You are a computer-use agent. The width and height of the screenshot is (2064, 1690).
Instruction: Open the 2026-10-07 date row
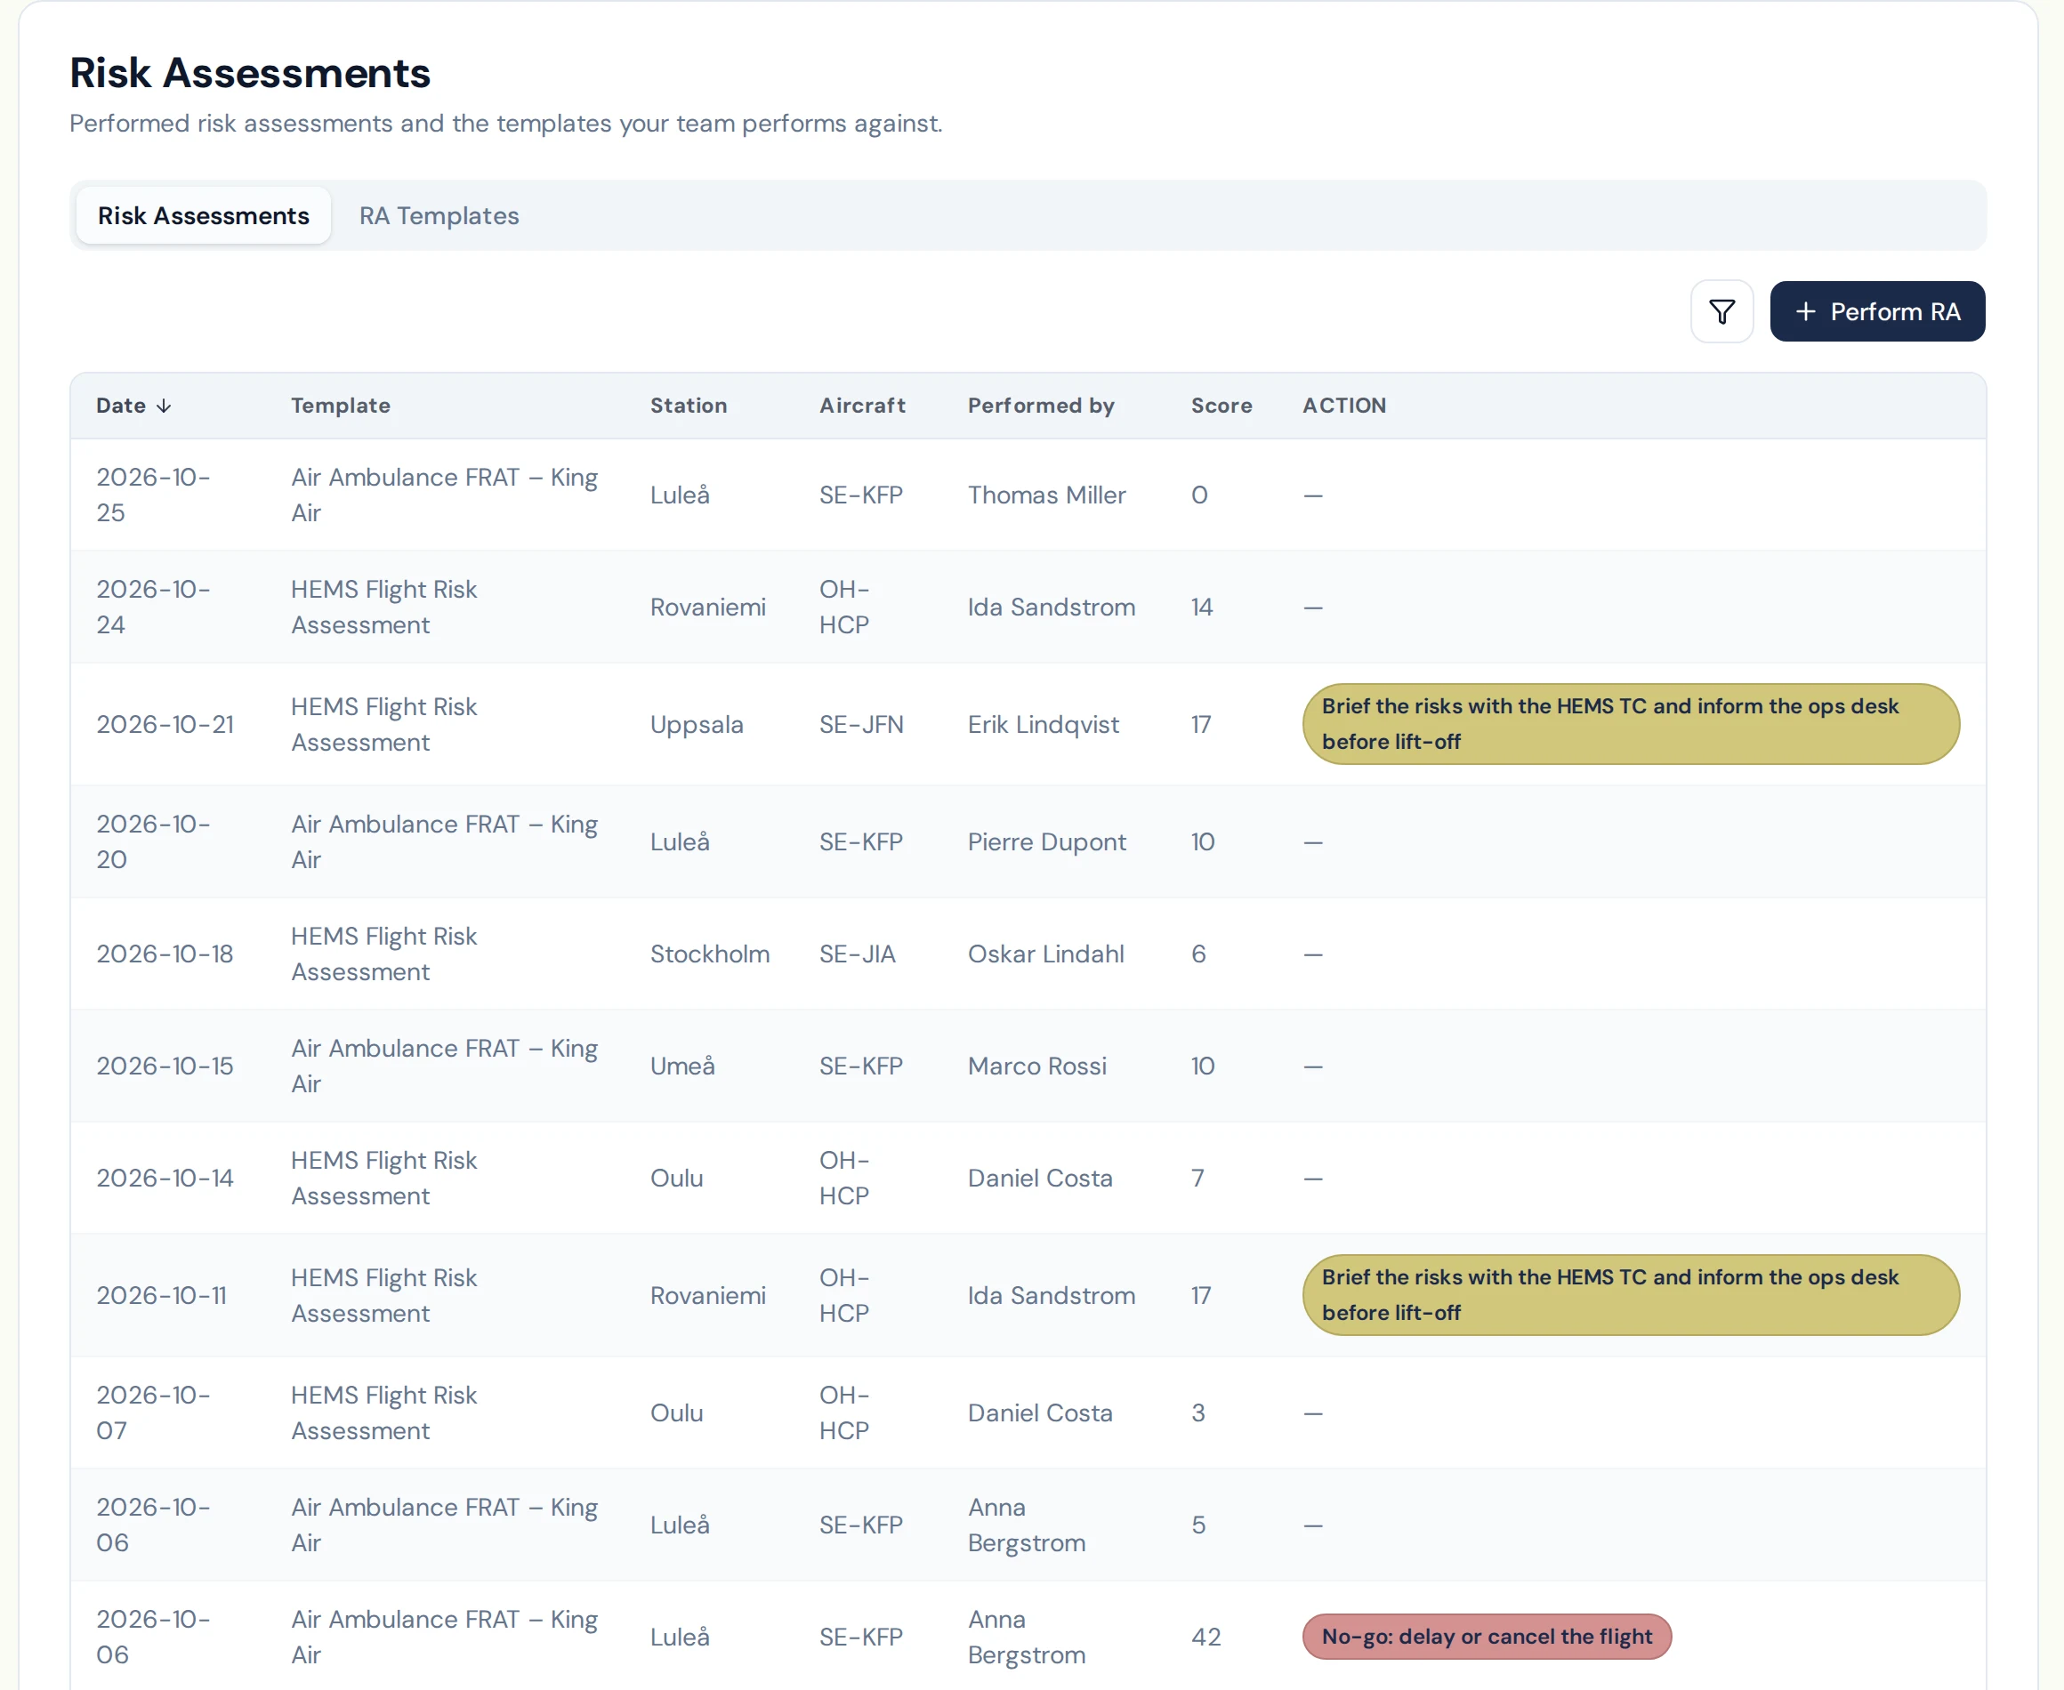(1028, 1412)
